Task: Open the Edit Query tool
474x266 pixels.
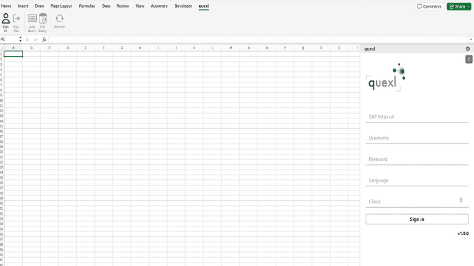Action: [43, 23]
